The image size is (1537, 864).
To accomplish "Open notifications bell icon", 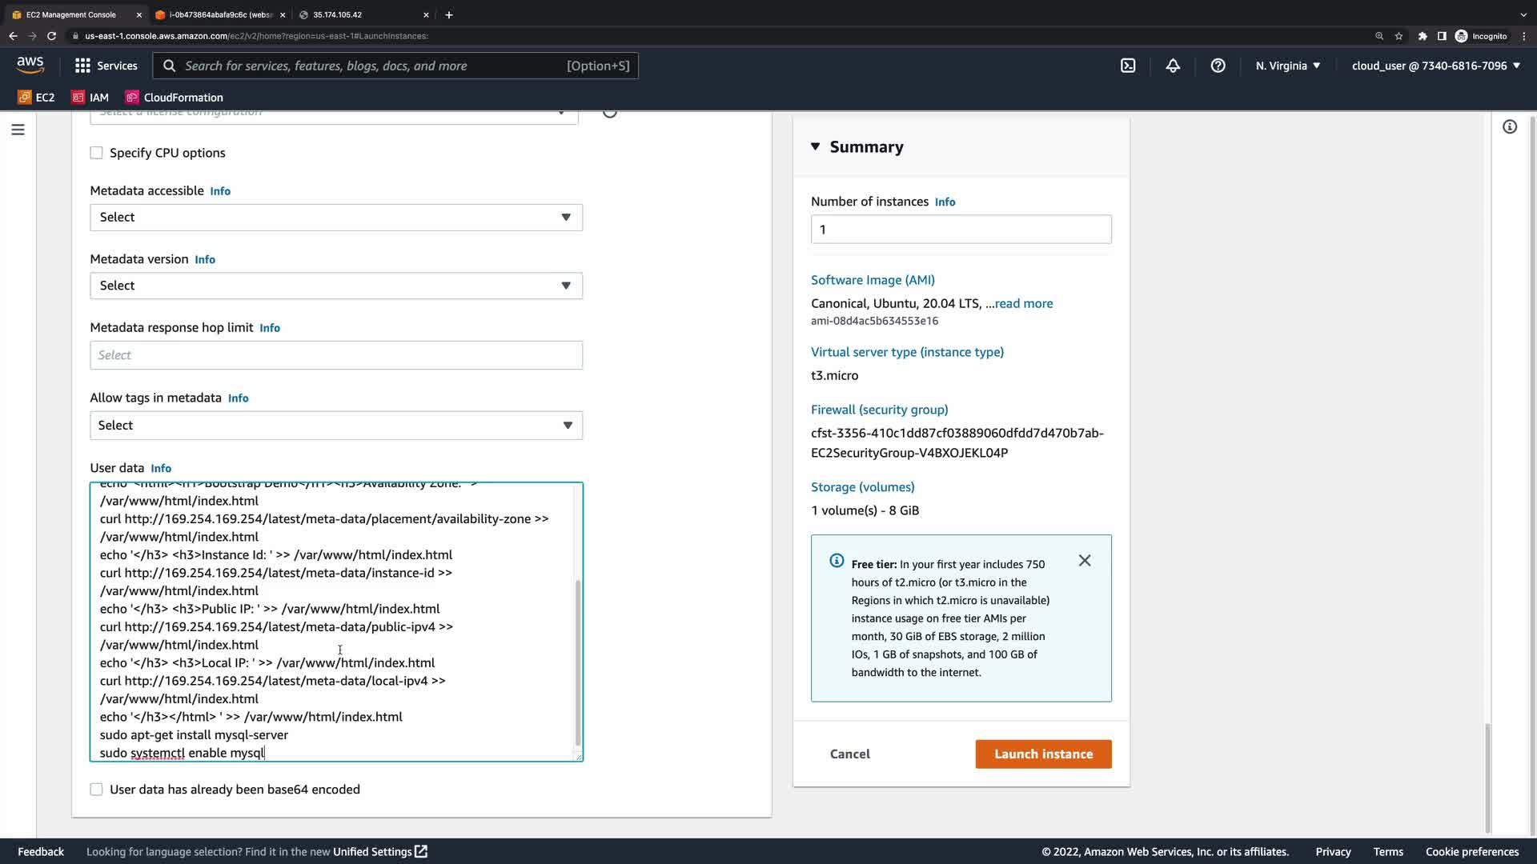I will (1173, 66).
